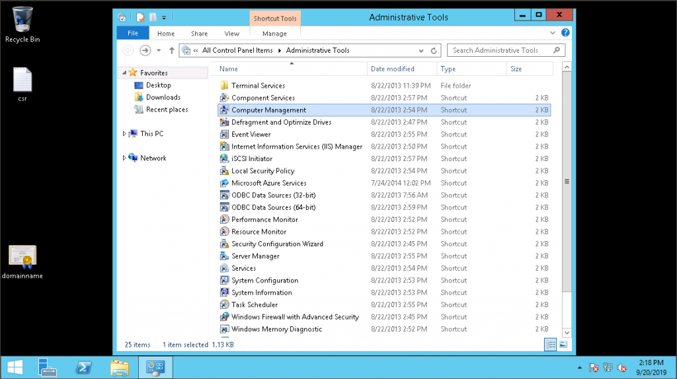Open the View ribbon tab

(x=232, y=34)
